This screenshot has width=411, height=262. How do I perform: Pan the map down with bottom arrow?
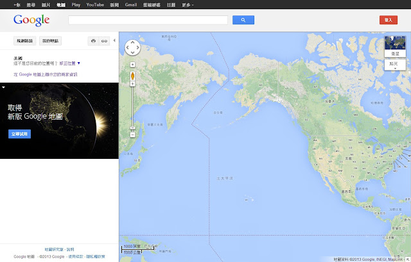tap(133, 53)
